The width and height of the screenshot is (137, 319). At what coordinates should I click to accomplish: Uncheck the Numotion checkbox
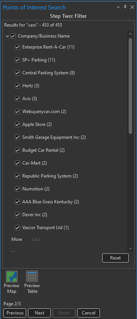[17, 189]
